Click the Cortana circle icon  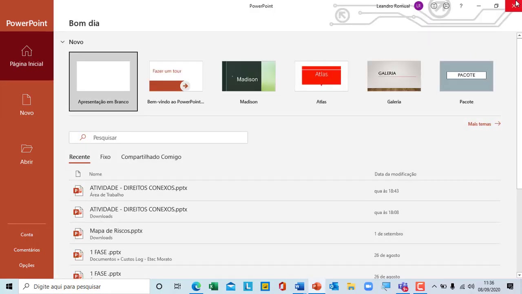(x=159, y=287)
